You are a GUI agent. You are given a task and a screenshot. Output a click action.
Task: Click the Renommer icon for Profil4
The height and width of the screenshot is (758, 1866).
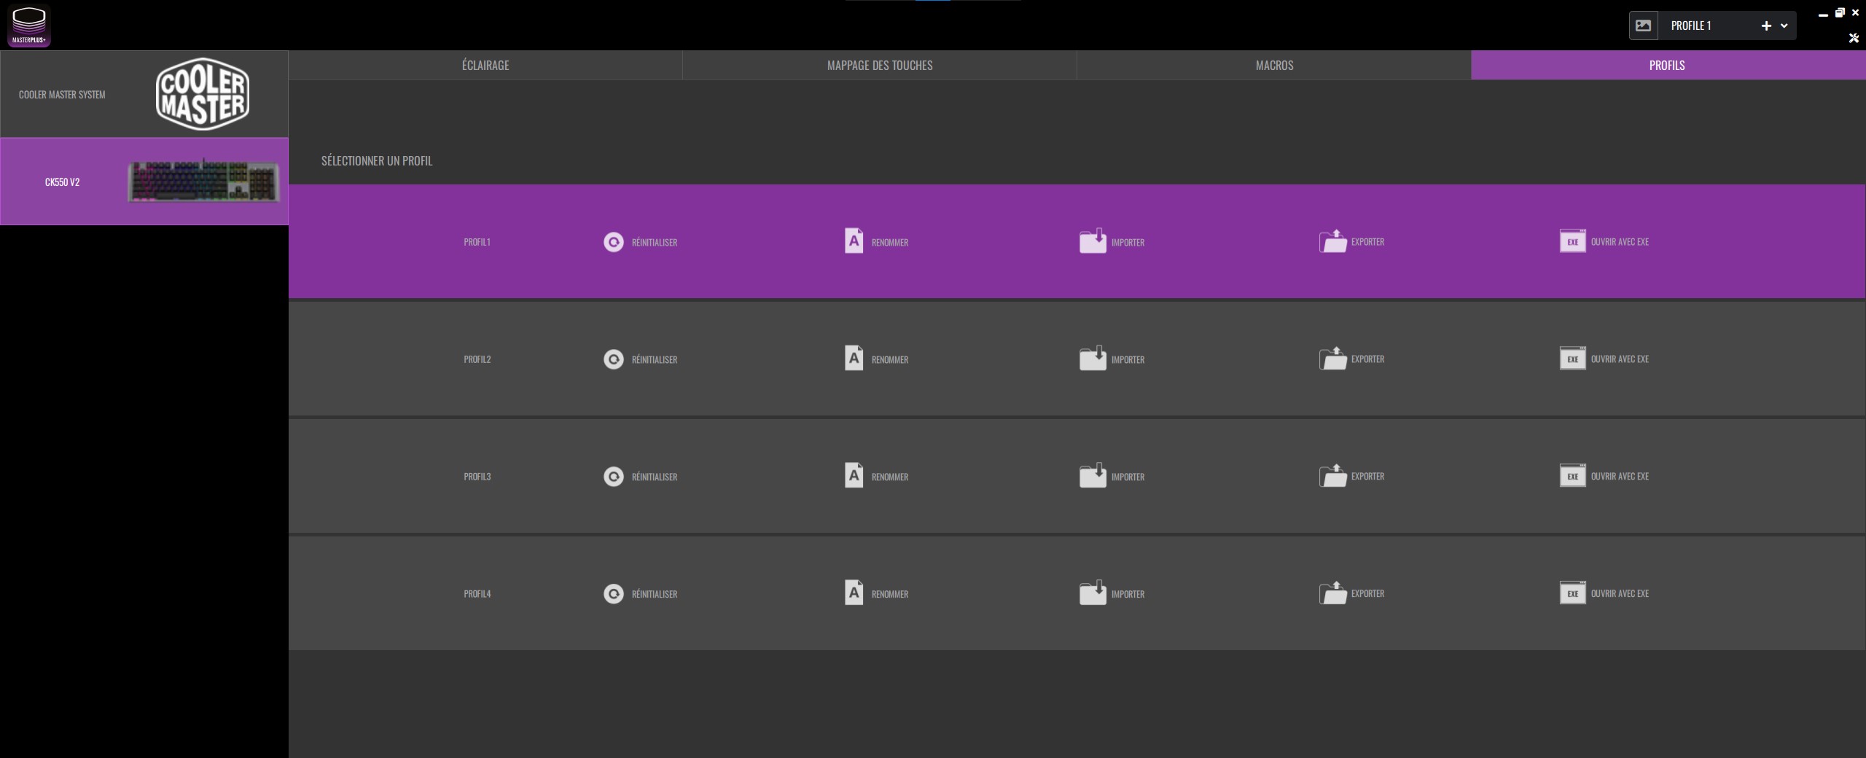point(854,593)
